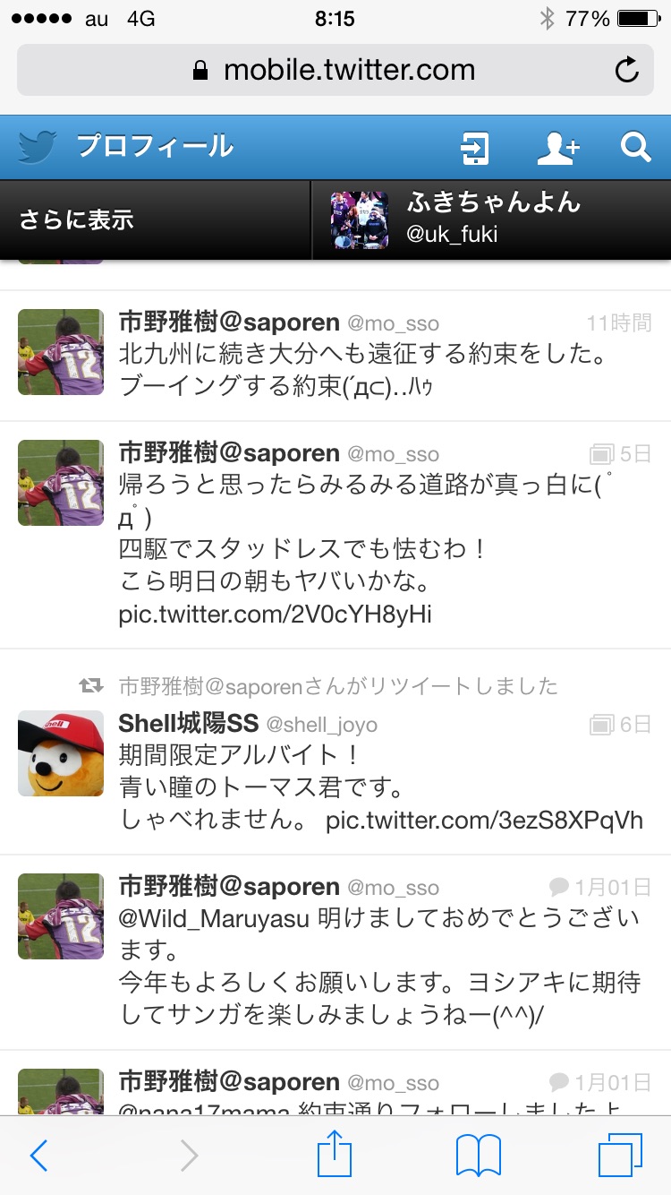Tap the disabled forward arrow
671x1195 pixels.
click(188, 1156)
